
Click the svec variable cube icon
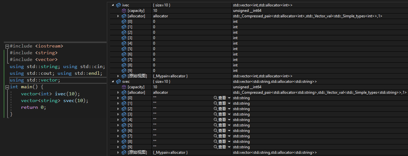click(118, 82)
